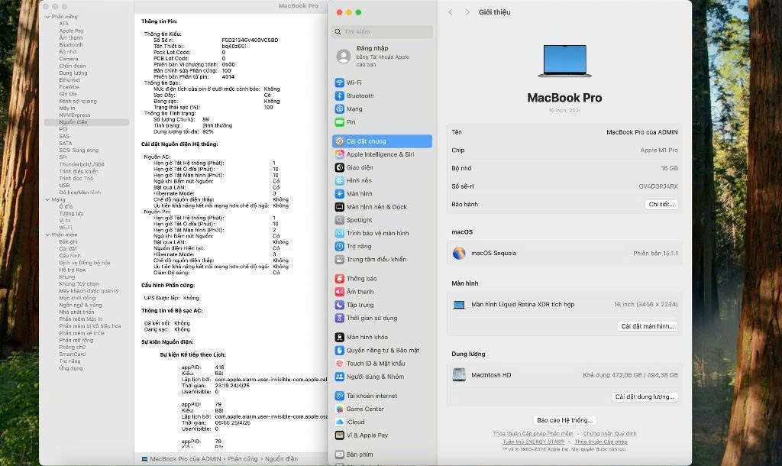Select the Hình nền wallpaper icon
Viewport: 782px width, 466px height.
coord(339,180)
